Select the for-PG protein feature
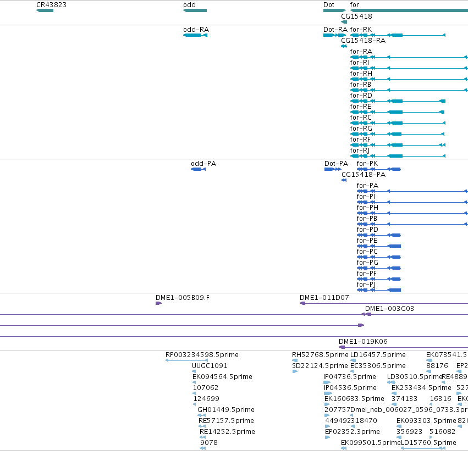Screen dimensions: 468x451 tap(379, 268)
